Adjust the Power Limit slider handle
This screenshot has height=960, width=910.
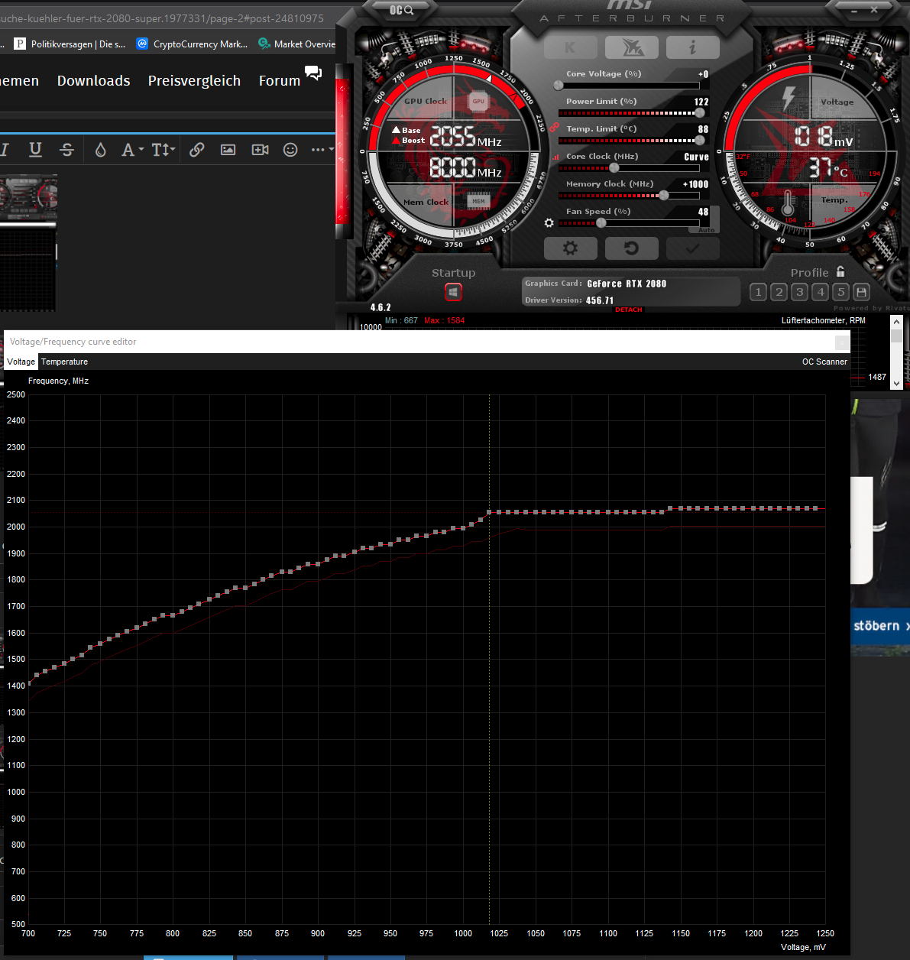pos(699,113)
